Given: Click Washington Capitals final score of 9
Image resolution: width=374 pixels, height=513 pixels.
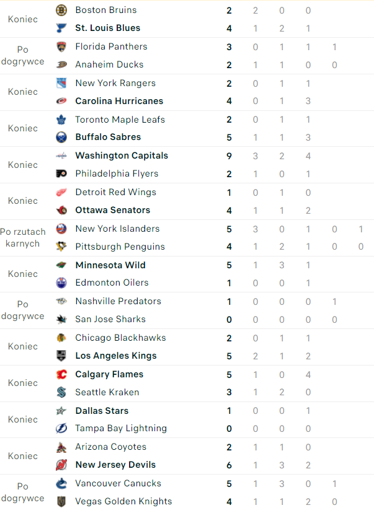Looking at the screenshot, I should [x=229, y=156].
